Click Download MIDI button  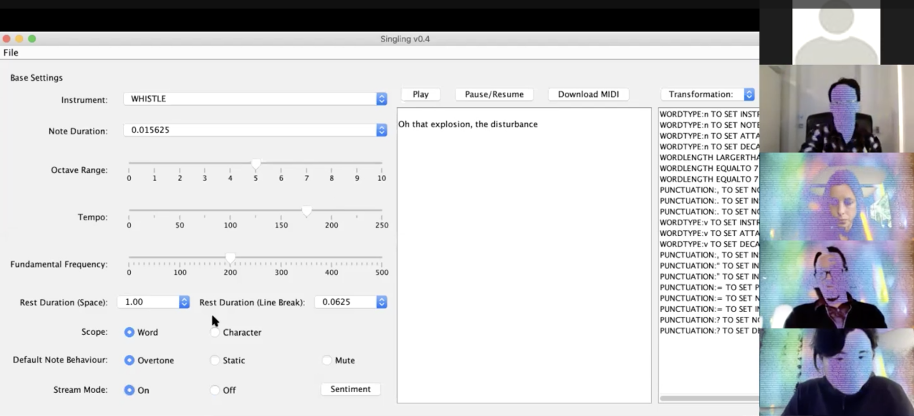(x=588, y=94)
